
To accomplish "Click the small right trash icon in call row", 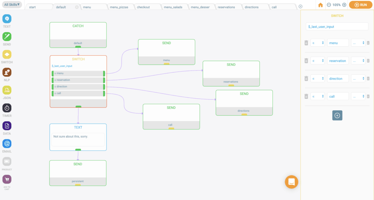I will 368,97.
